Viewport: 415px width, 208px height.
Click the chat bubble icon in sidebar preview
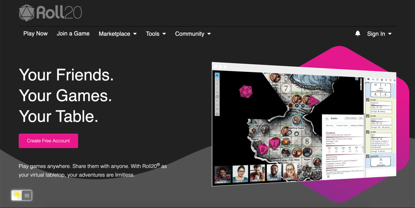tap(368, 79)
